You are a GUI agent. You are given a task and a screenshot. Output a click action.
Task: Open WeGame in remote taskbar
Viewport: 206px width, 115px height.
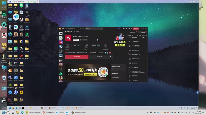pos(25,108)
